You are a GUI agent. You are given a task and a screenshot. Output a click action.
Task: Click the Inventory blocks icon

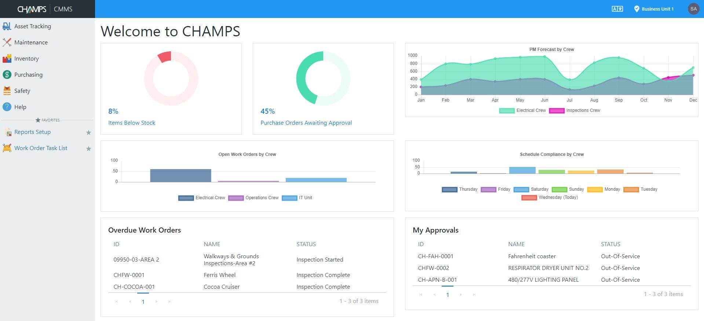(x=7, y=59)
